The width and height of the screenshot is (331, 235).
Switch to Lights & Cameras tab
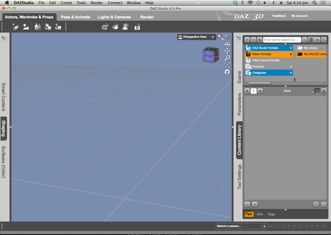[x=114, y=17]
